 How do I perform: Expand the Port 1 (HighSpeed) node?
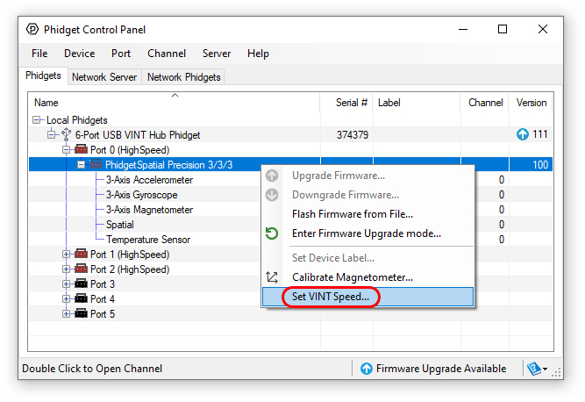tap(67, 255)
